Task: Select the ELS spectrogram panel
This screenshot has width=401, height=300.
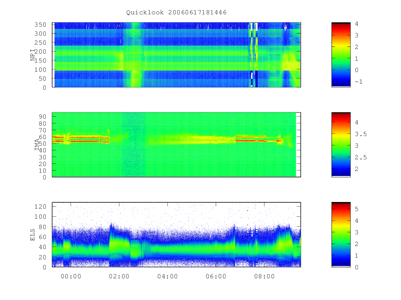Action: pos(176,235)
